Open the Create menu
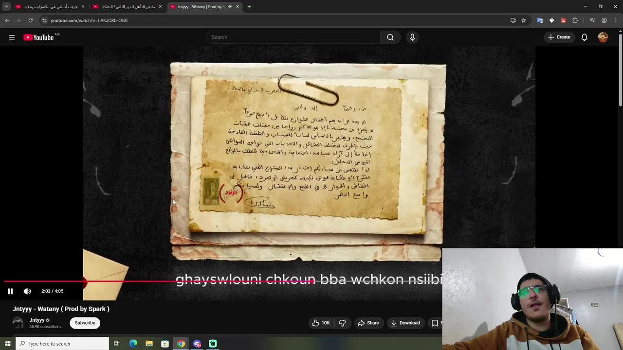 click(559, 37)
